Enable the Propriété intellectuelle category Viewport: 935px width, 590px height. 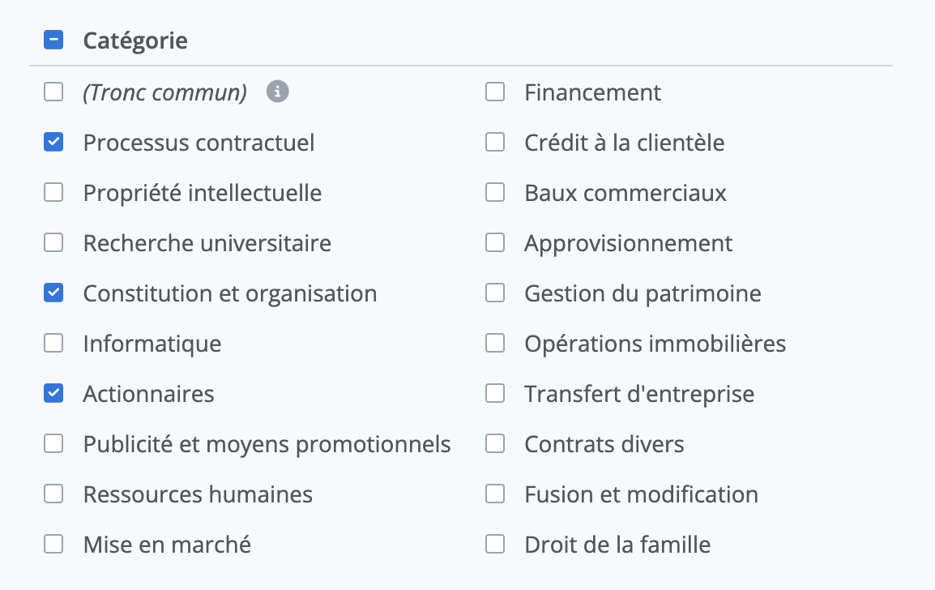click(x=53, y=193)
